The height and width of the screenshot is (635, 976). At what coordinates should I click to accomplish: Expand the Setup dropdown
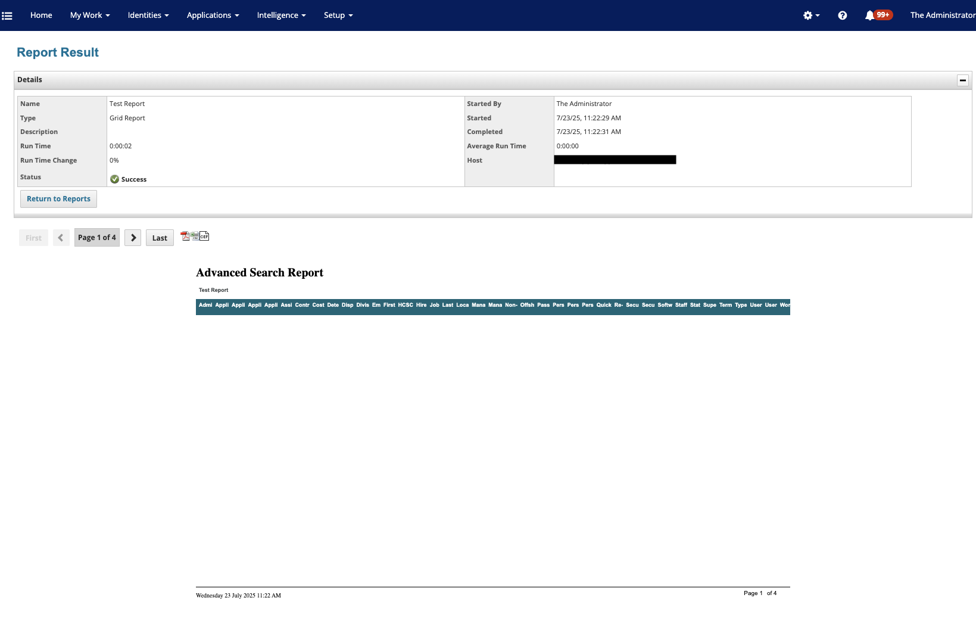tap(338, 15)
